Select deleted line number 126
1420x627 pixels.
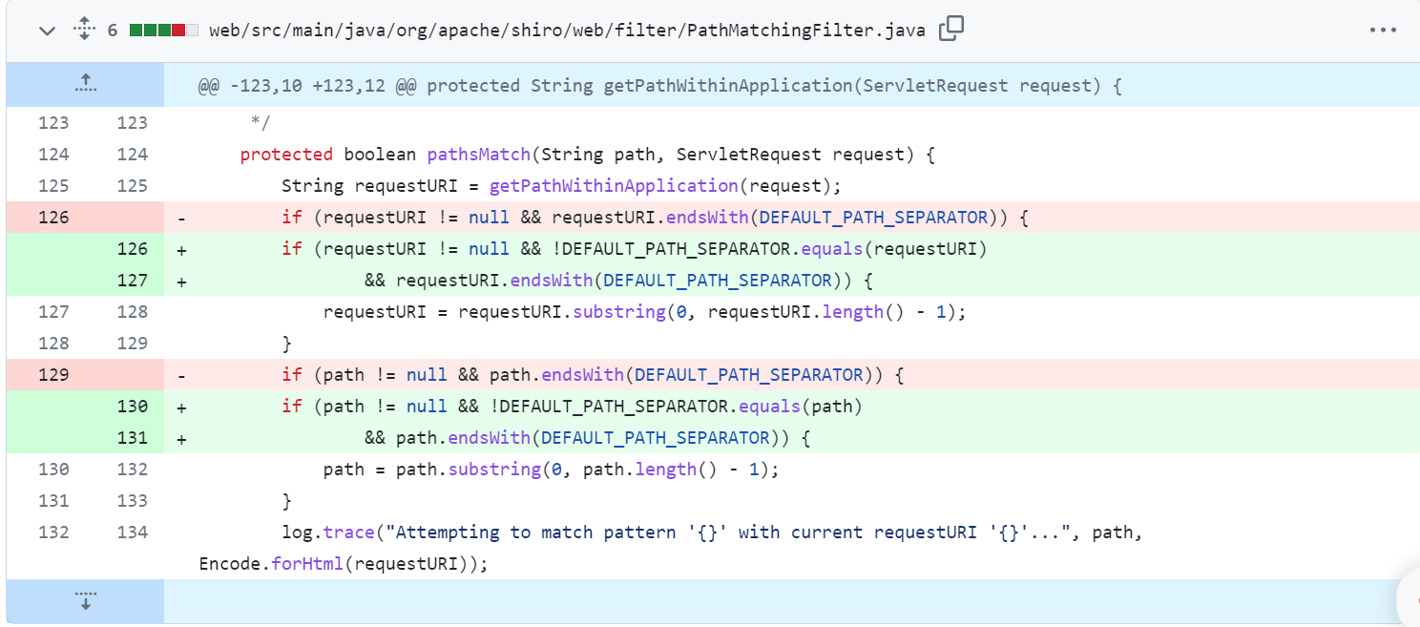(53, 218)
